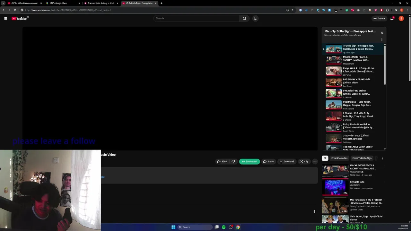
Task: Open Chrome profile avatar in toolbar
Action: click(x=402, y=10)
